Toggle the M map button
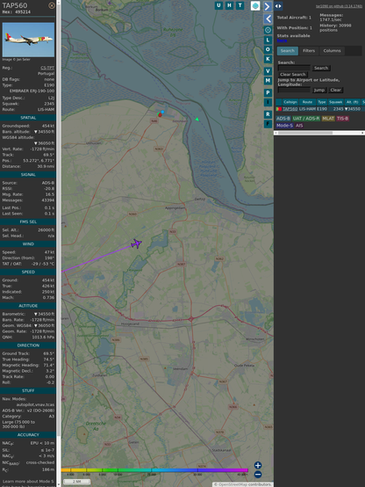 [268, 81]
